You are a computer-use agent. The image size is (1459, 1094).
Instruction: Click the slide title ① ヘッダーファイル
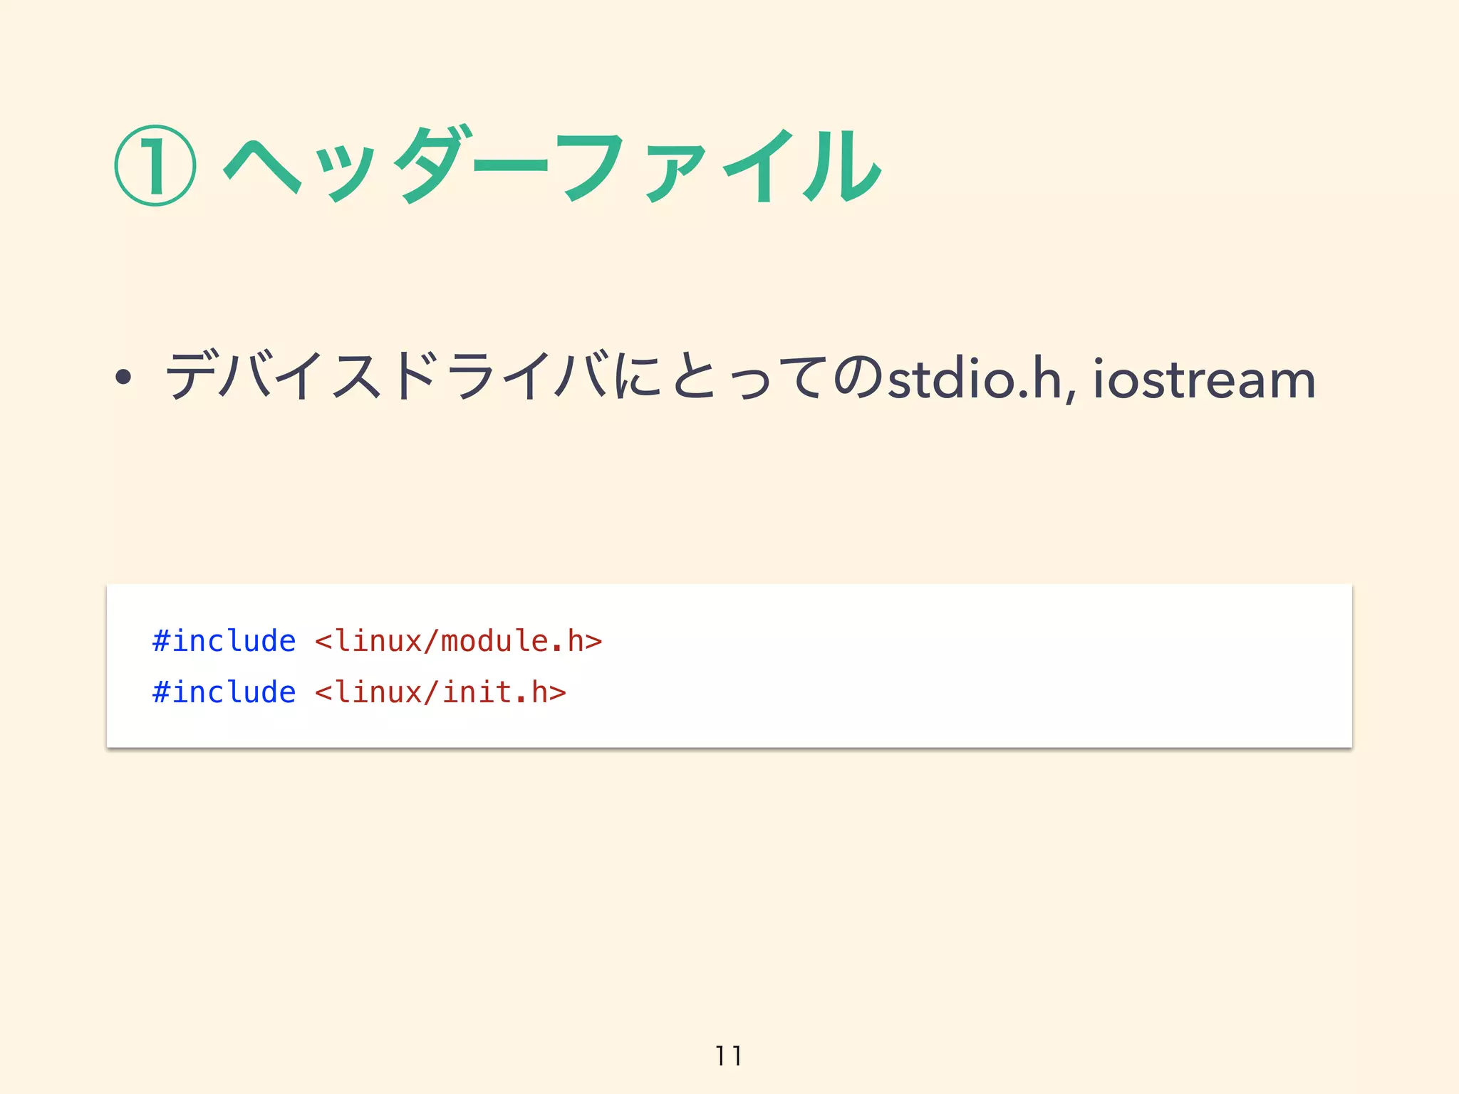498,165
